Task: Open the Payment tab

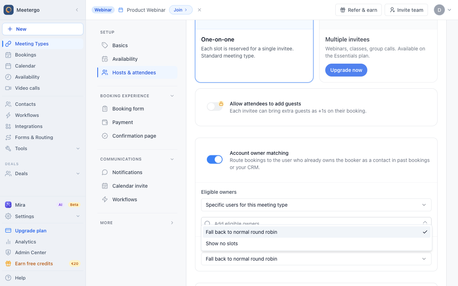Action: [137, 122]
